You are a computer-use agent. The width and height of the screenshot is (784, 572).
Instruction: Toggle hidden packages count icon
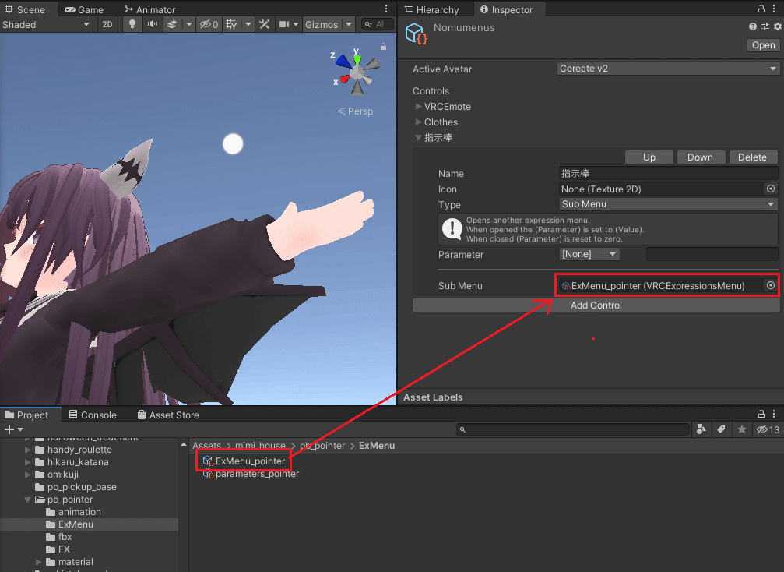[768, 429]
